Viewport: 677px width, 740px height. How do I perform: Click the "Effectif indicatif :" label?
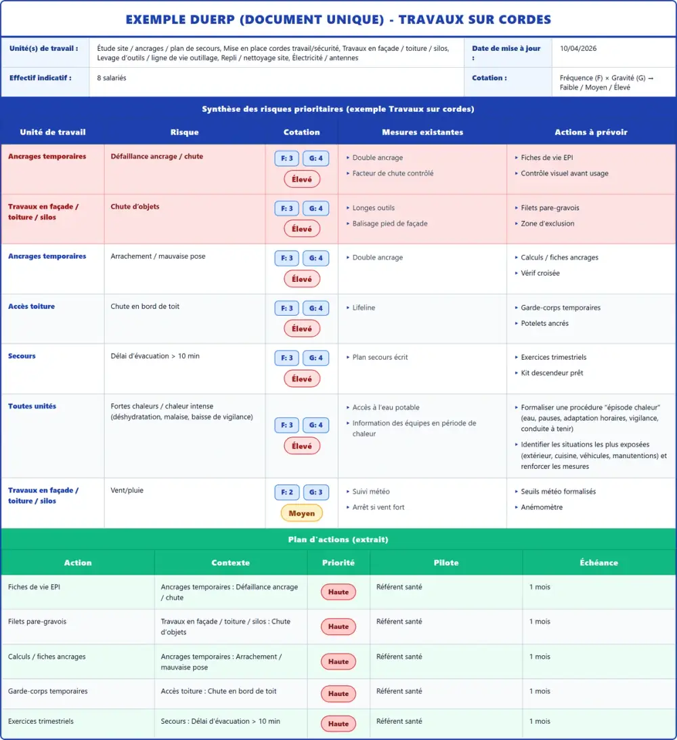tap(41, 78)
